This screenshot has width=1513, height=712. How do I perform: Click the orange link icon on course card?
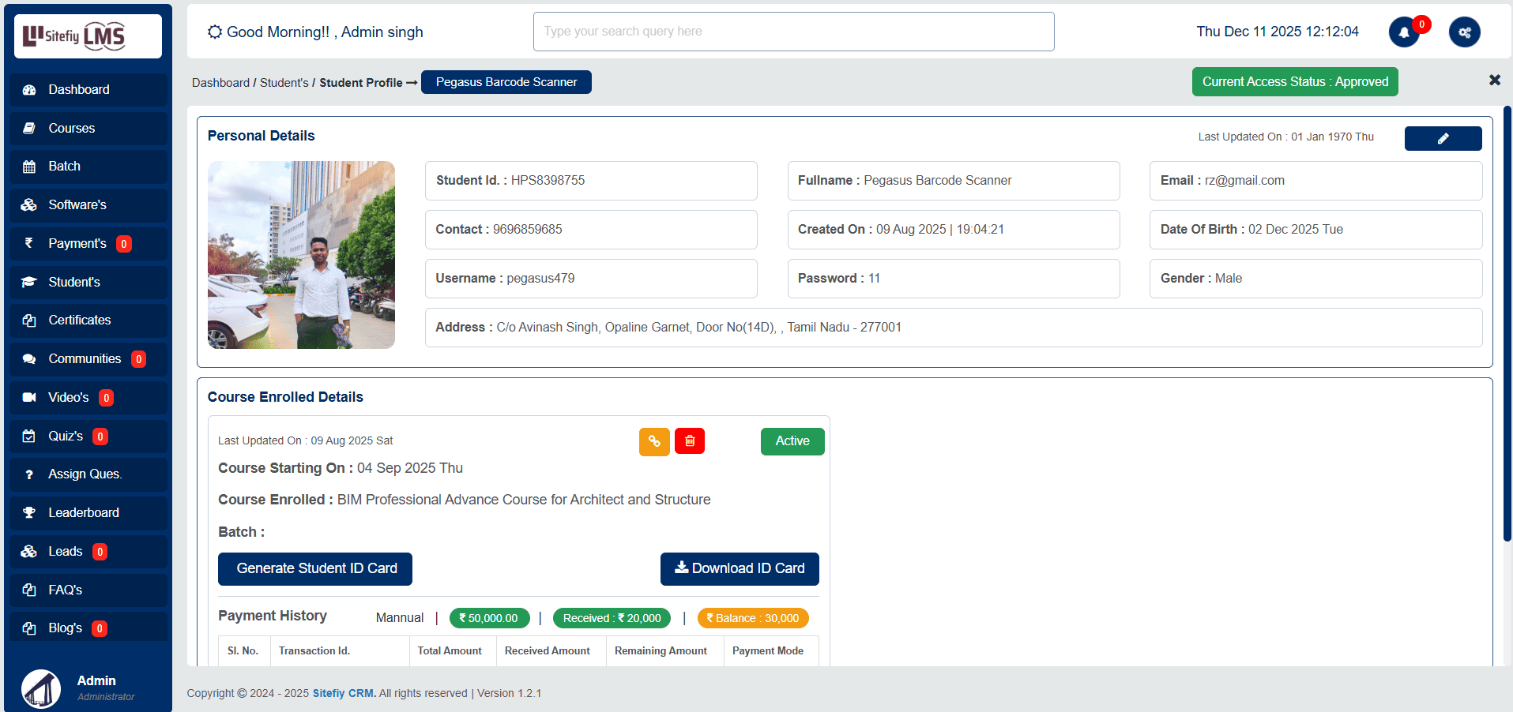654,441
